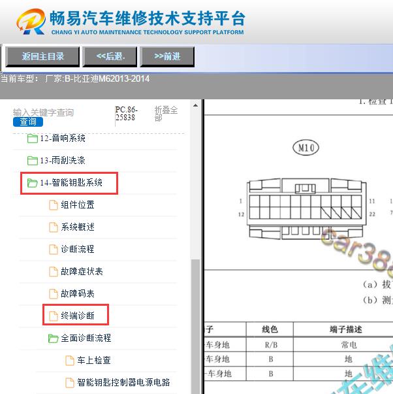Open the 诊断流程 page
Viewport: 393px width, 394px height.
[x=78, y=249]
